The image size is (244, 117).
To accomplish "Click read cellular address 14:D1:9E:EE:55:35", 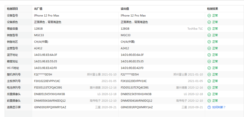I will point(132,61).
